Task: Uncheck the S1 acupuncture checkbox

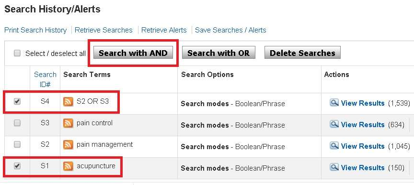Action: 17,166
